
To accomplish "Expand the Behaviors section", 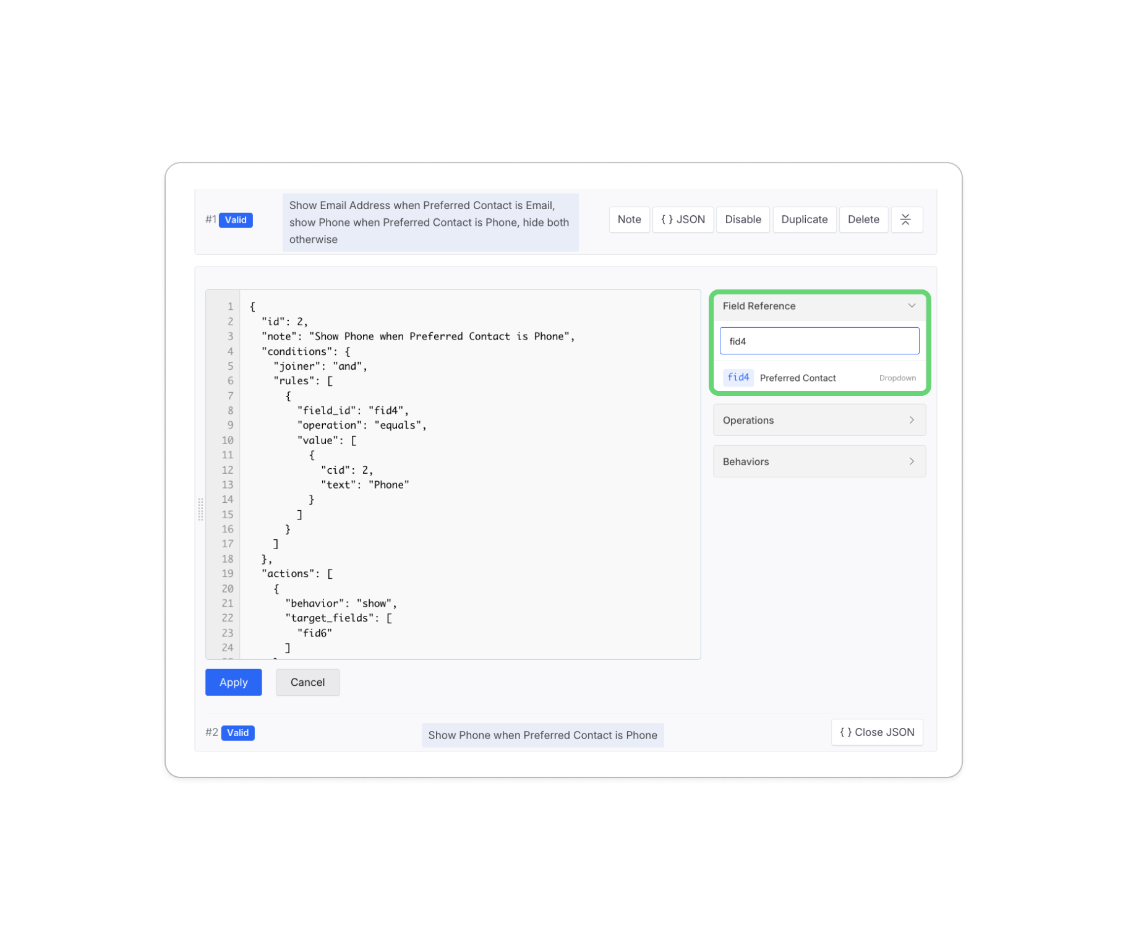I will 819,461.
